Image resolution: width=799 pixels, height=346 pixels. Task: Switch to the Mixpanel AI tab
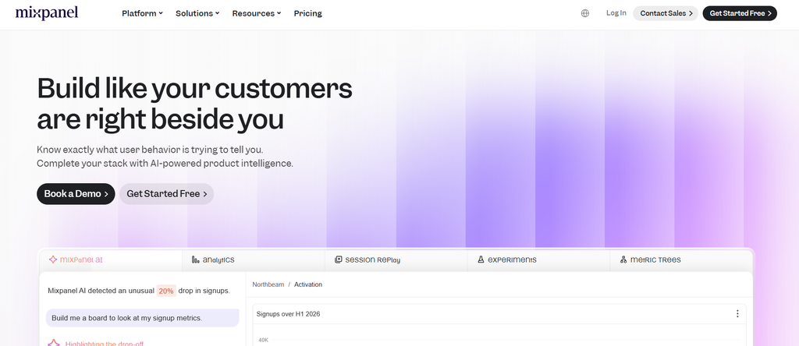pos(111,259)
